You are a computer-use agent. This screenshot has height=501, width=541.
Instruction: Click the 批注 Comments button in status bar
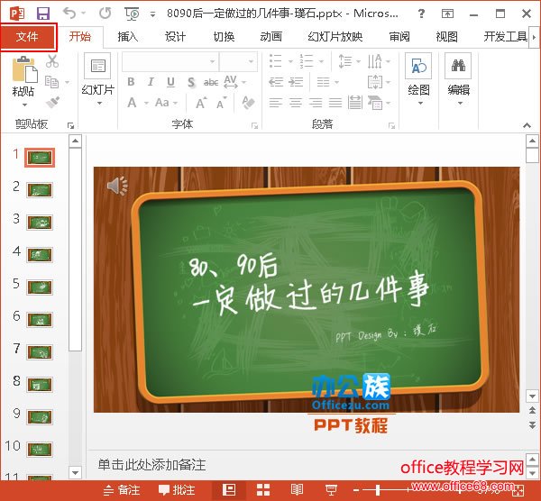point(177,490)
